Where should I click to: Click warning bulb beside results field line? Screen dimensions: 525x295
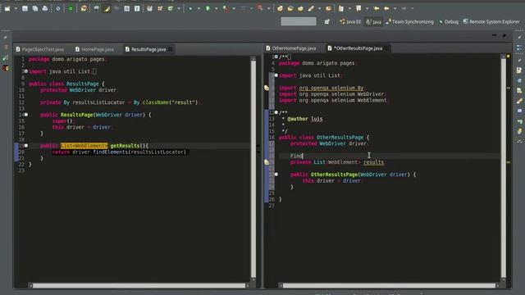coord(267,162)
